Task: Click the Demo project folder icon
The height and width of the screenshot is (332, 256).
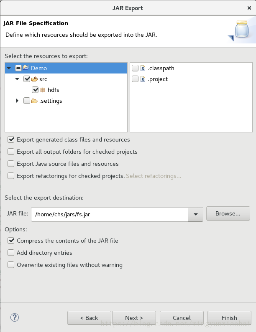Action: point(26,68)
